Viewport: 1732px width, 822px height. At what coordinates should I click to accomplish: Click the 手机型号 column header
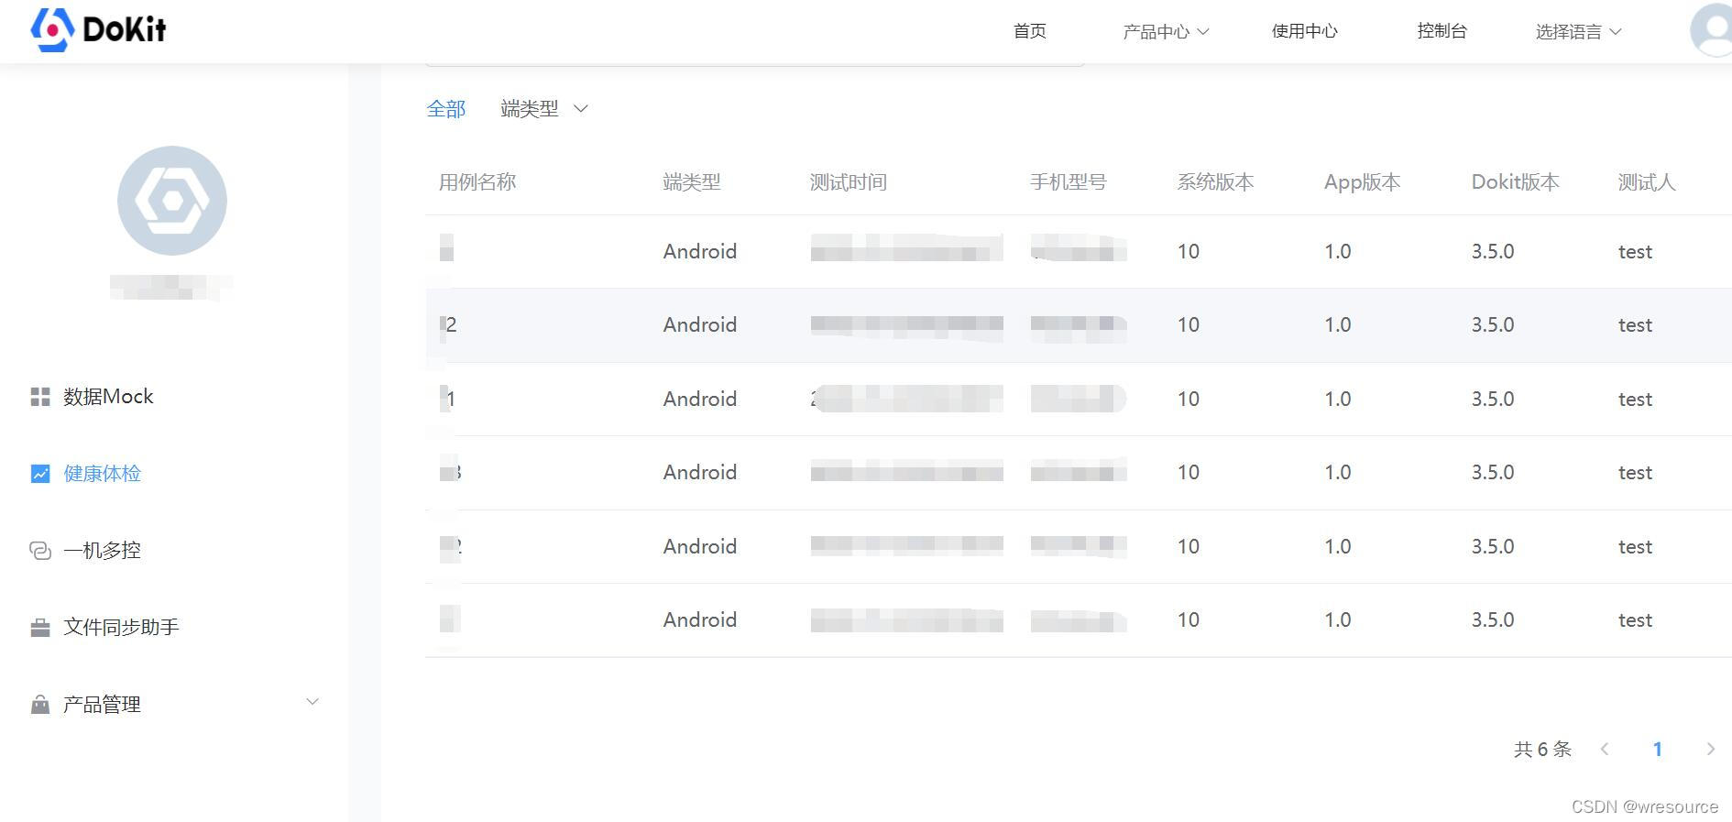(x=1069, y=182)
